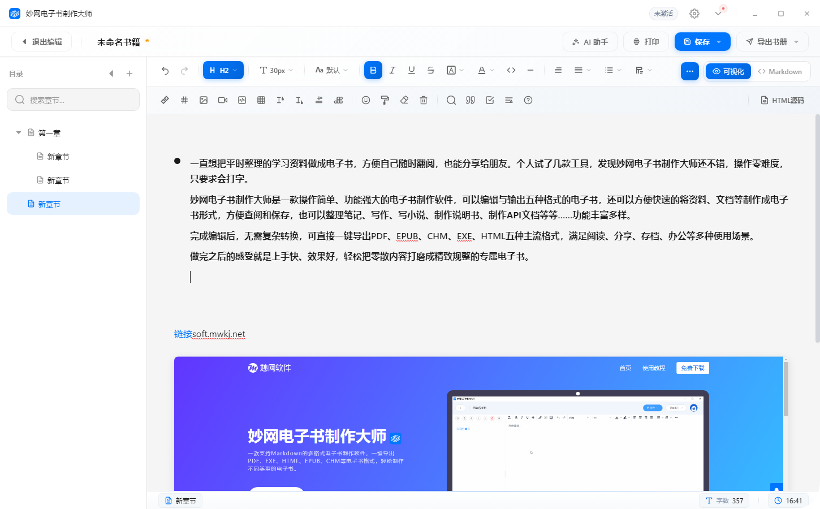Click the trash can delete icon
This screenshot has width=820, height=509.
[424, 100]
